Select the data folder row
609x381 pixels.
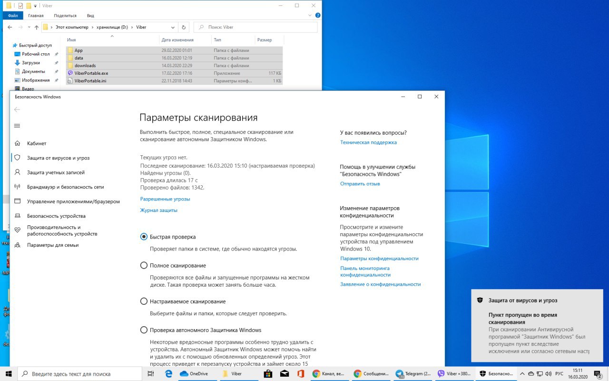(174, 58)
